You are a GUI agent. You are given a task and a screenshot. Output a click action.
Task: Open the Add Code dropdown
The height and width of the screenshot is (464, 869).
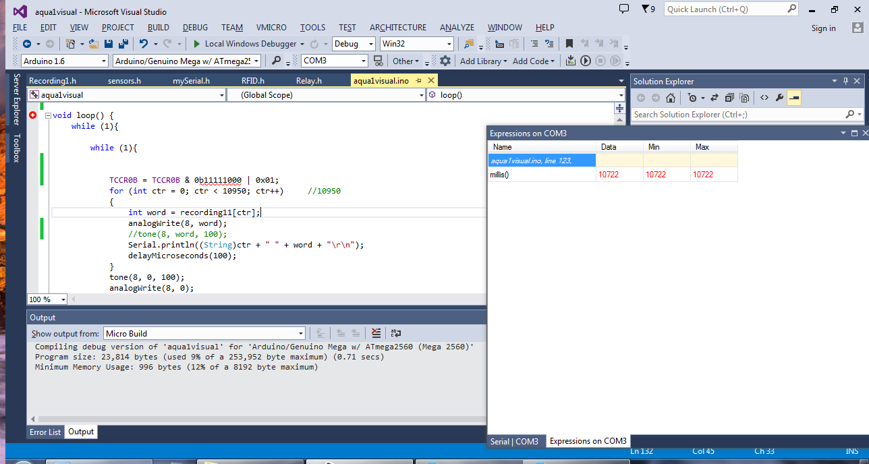(x=534, y=61)
